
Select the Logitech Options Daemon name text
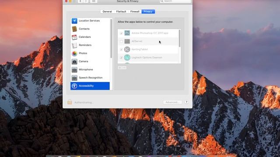point(147,58)
